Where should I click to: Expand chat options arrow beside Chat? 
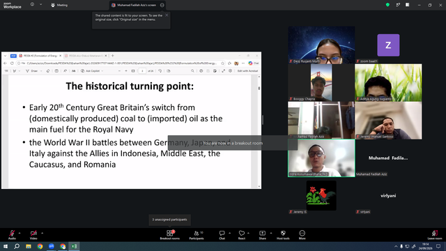point(229,233)
